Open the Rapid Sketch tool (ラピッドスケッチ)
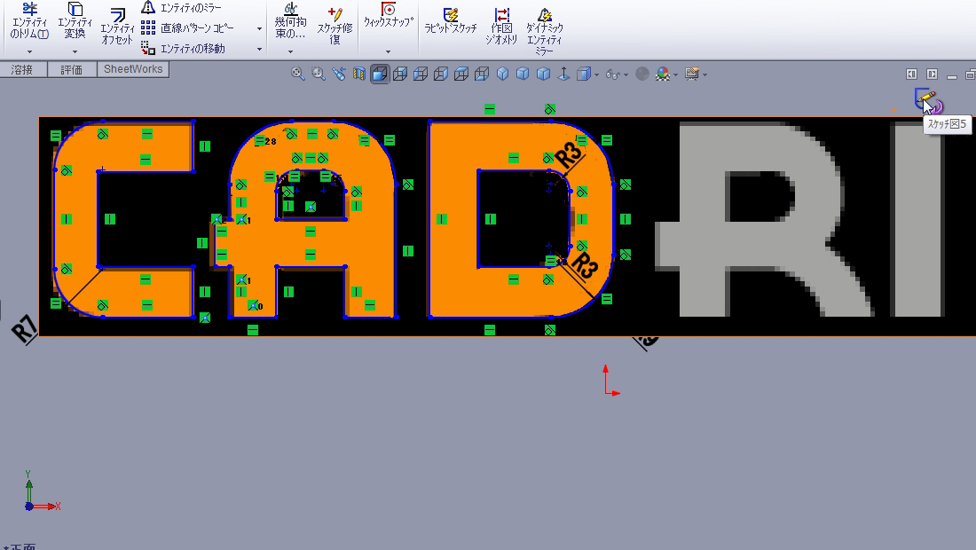Image resolution: width=976 pixels, height=550 pixels. pos(450,21)
